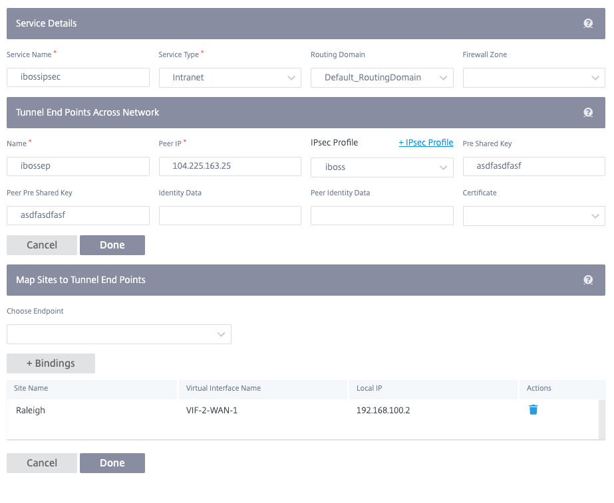Click the empty Identity Data field

pos(230,216)
